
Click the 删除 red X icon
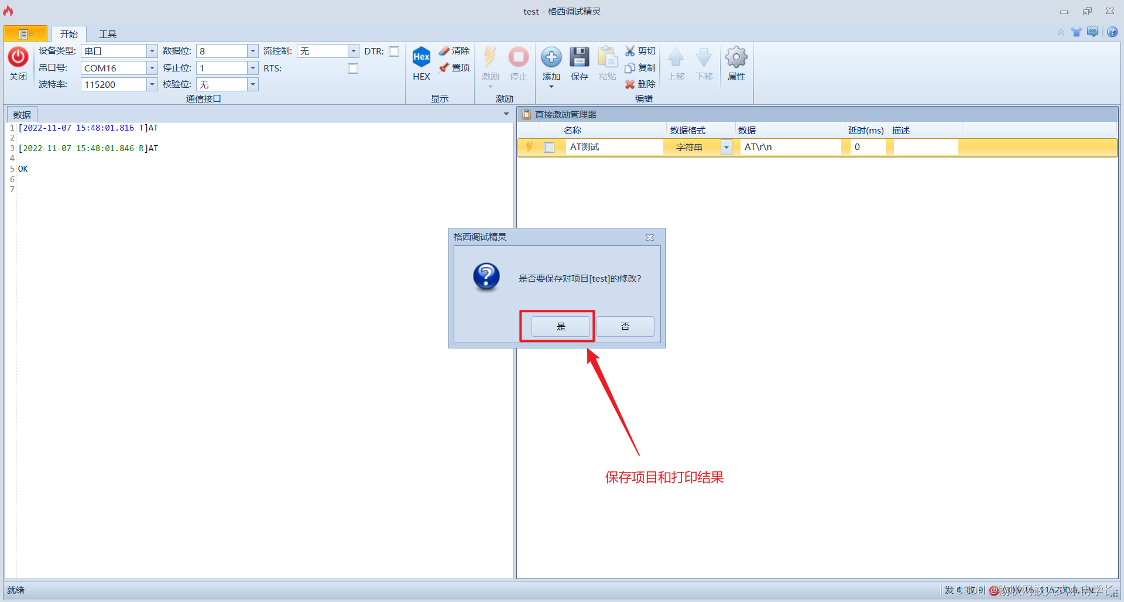click(630, 84)
